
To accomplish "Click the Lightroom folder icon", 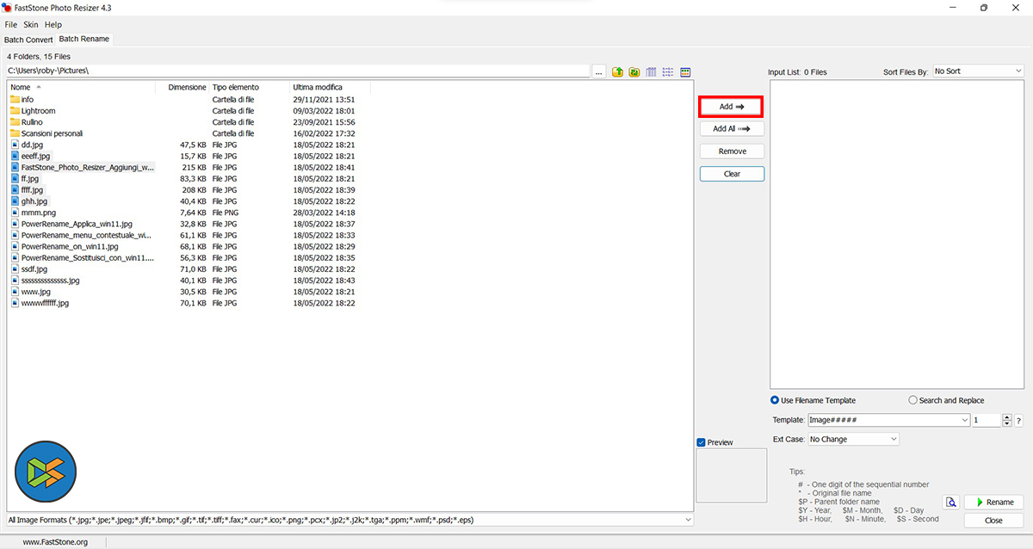I will pyautogui.click(x=15, y=111).
